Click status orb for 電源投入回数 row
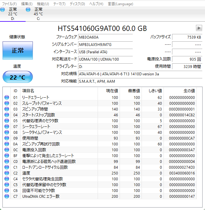The image size is (205, 210). pos(7,150)
